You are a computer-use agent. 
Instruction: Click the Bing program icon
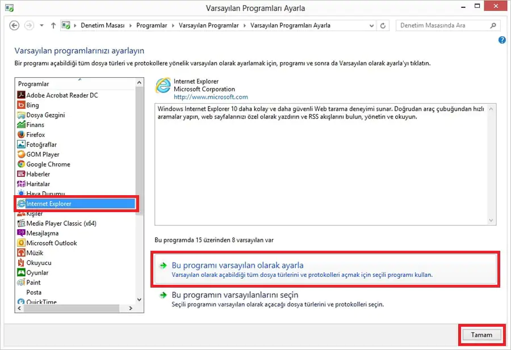coord(21,105)
